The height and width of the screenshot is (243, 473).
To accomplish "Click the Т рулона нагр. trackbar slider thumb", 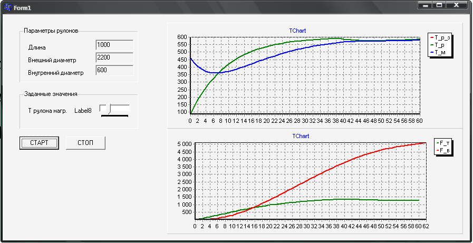I will (109, 110).
